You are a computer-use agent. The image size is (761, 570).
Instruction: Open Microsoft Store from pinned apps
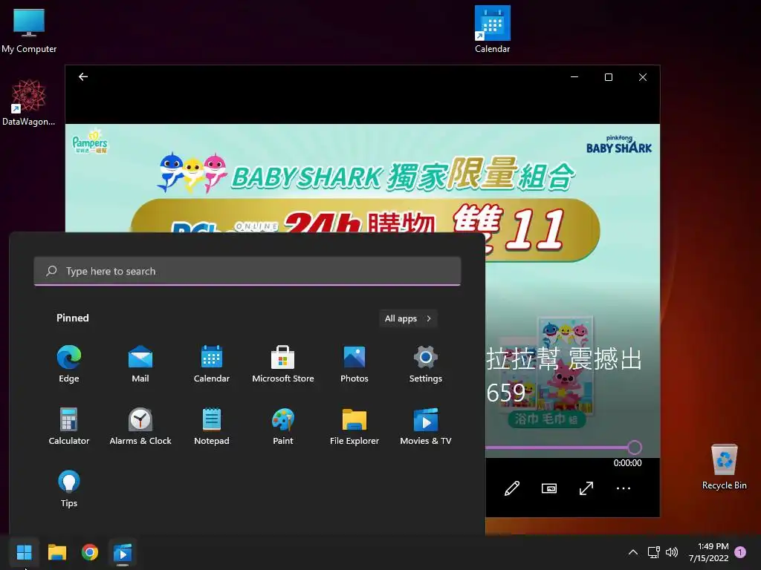click(x=283, y=364)
